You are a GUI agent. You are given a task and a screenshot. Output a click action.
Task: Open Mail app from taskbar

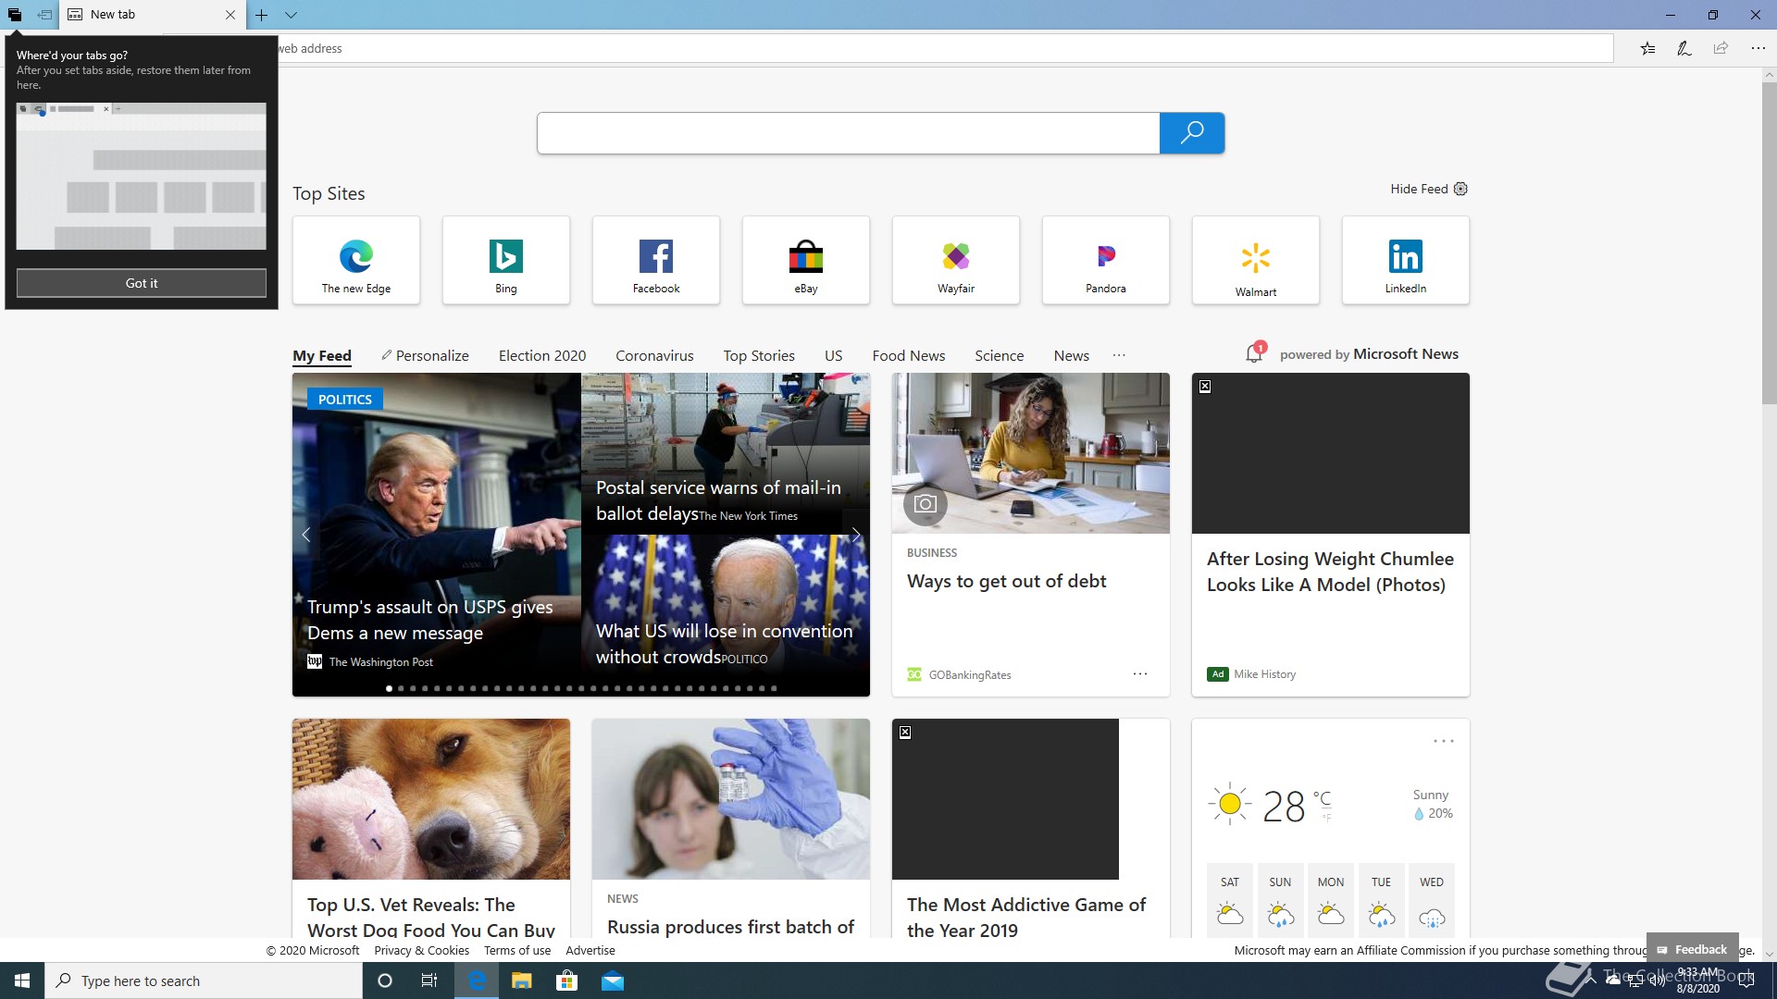(x=613, y=980)
